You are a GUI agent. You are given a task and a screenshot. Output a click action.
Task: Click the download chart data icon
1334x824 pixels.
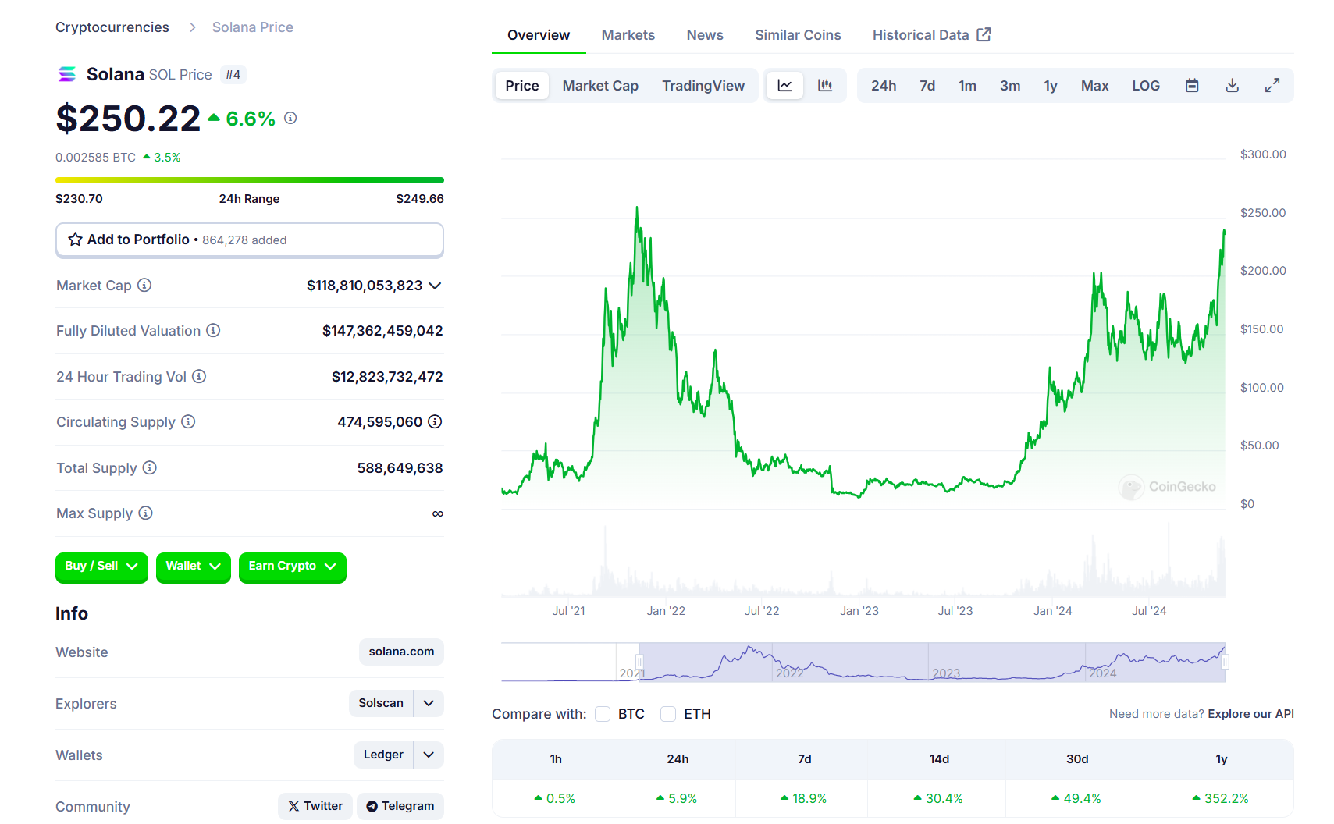tap(1232, 86)
